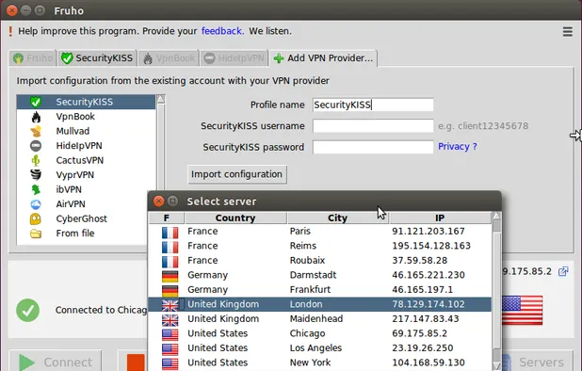
Task: Click the green connected checkmark status icon
Action: click(x=28, y=310)
